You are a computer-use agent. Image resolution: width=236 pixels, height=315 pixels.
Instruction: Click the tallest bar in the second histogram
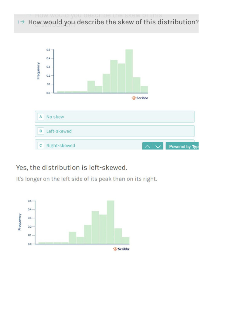(111, 222)
